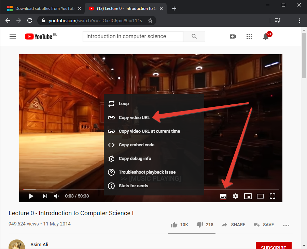Click the search input field
This screenshot has height=249, width=307.
pos(133,36)
